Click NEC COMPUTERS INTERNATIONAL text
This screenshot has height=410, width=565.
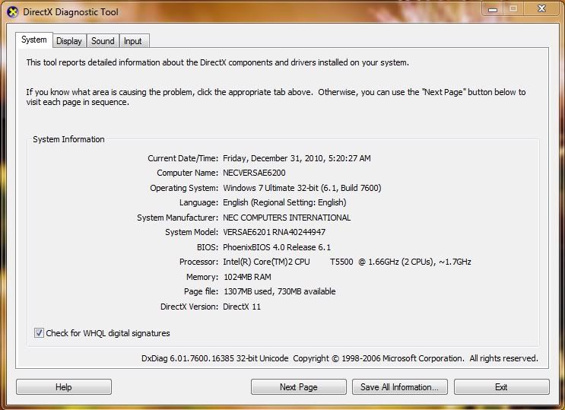click(287, 218)
